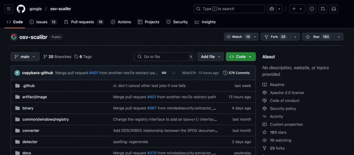Screen dimensions: 354x155
Task: Click Readme book icon in About
Action: tap(264, 85)
